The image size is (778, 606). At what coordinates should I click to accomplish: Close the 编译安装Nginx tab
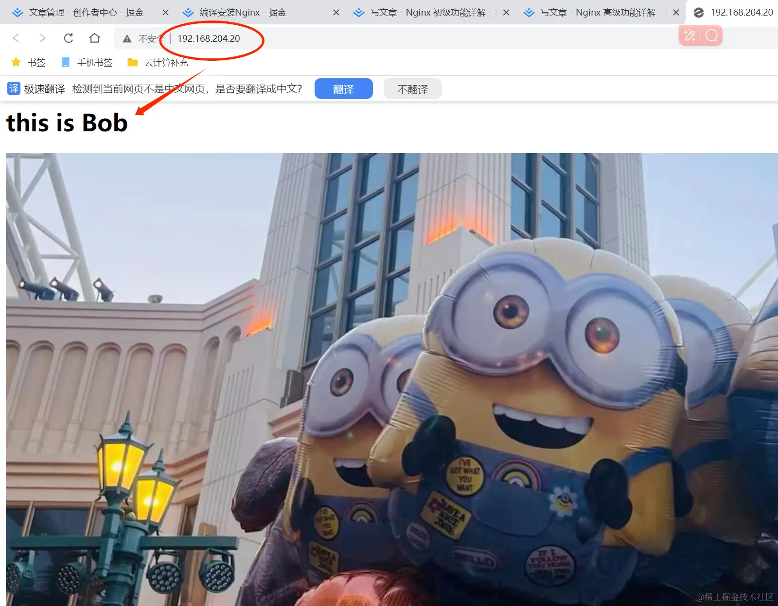click(x=336, y=13)
